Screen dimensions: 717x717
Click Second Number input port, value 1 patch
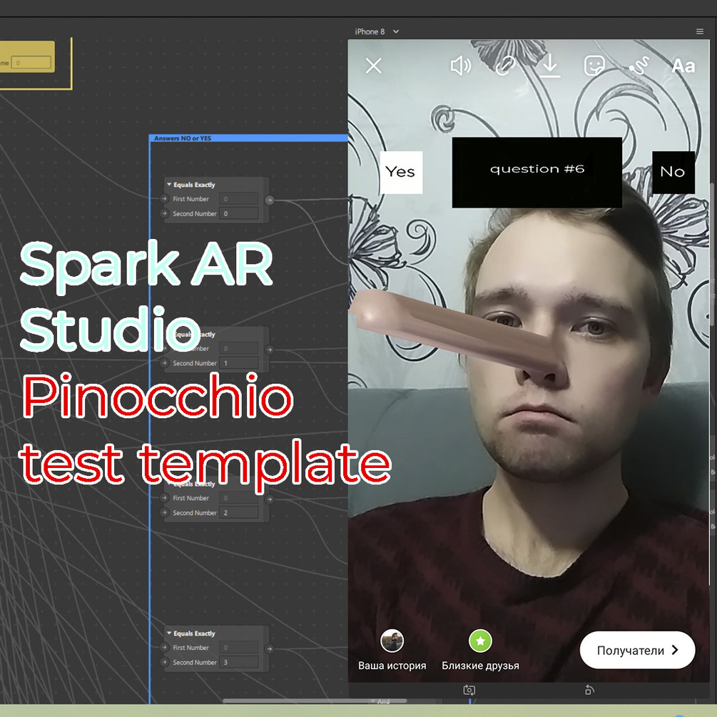pyautogui.click(x=165, y=363)
